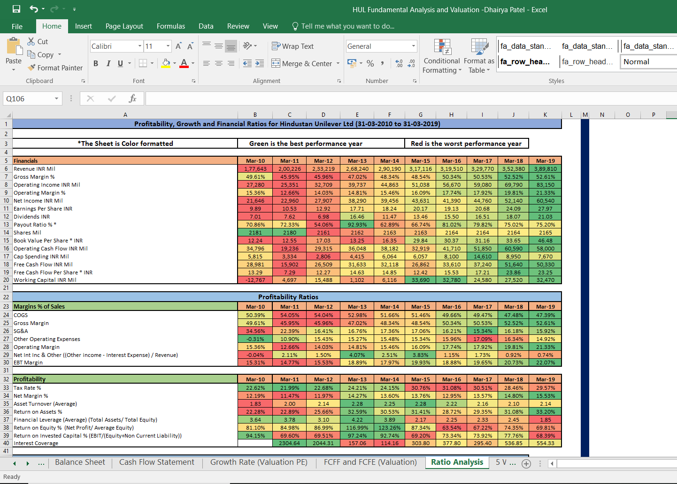677x484 pixels.
Task: Select the Format Painter tool
Action: [x=55, y=68]
